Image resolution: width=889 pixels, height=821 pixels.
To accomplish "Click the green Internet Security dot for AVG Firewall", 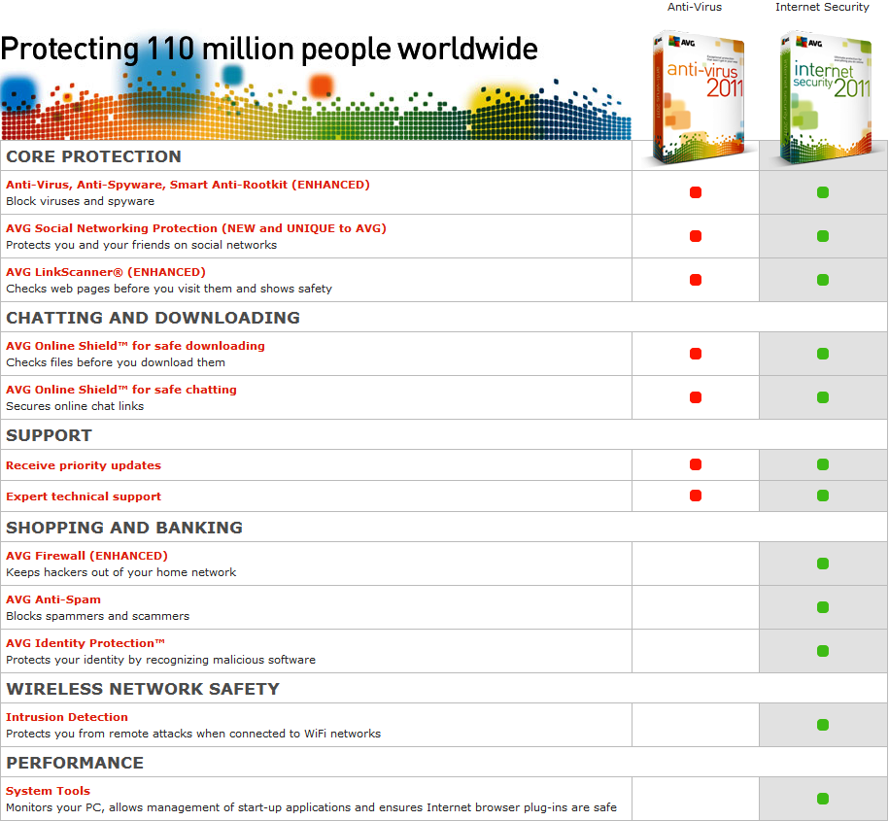I will [x=823, y=564].
